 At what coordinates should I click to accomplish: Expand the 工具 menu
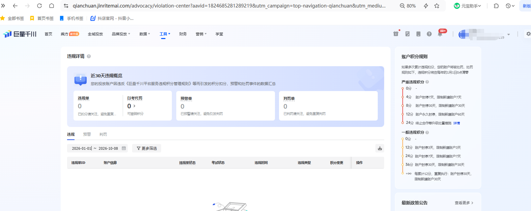tap(165, 34)
